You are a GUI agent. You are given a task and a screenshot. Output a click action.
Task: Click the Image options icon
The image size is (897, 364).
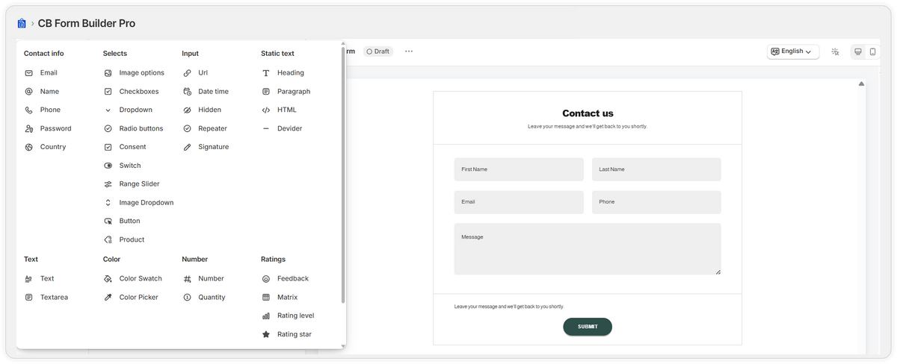tap(108, 73)
